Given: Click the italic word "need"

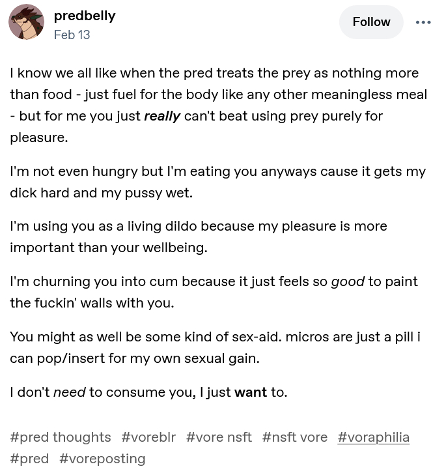Looking at the screenshot, I should point(69,392).
